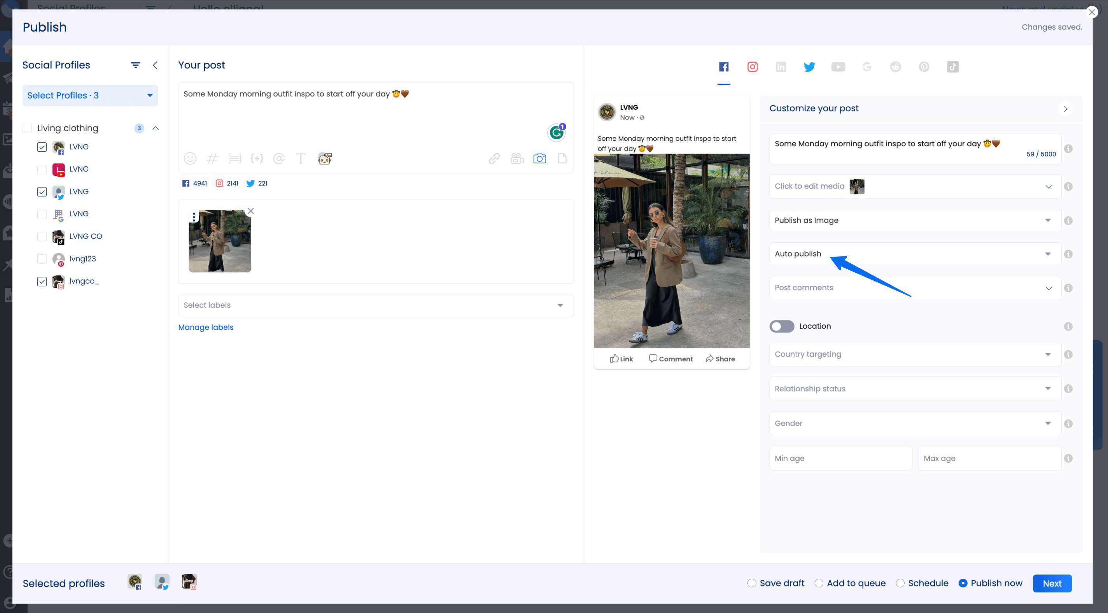Viewport: 1108px width, 613px height.
Task: Open three-dot menu on image thumbnail
Action: (194, 217)
